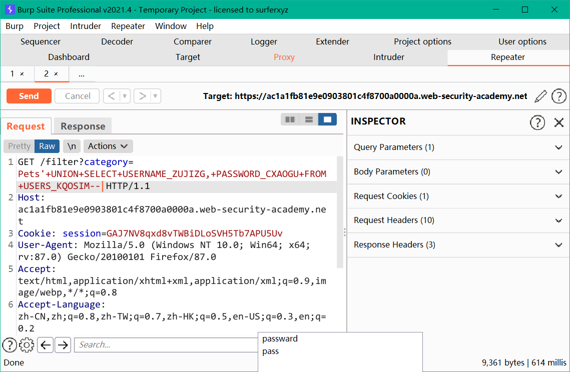This screenshot has height=372, width=570.
Task: Open Repeater help question mark icon
Action: [558, 96]
